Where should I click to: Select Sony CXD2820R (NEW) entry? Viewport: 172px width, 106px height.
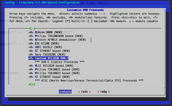pyautogui.click(x=50, y=55)
